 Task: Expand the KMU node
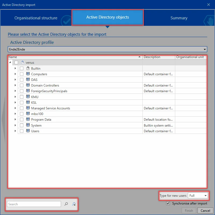pos(15,97)
